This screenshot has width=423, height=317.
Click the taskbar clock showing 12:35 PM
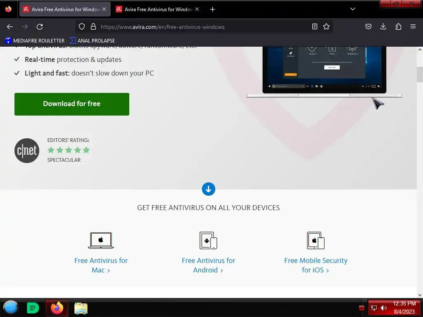tap(404, 308)
